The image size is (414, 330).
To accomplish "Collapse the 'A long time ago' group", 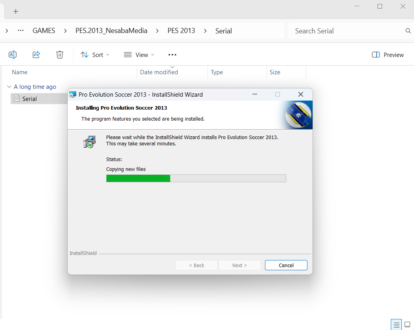I will [x=9, y=86].
